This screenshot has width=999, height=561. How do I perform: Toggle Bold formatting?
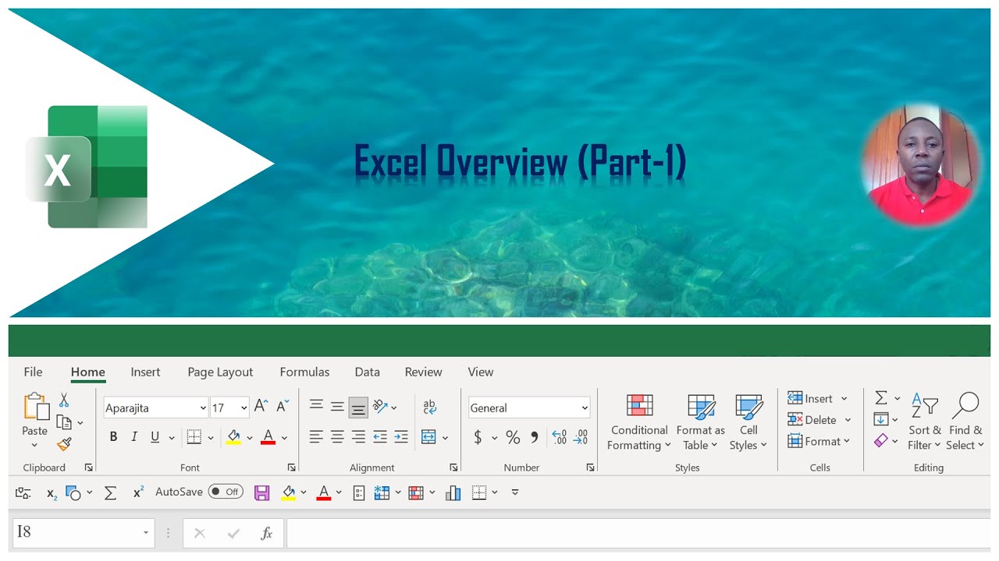pos(113,437)
